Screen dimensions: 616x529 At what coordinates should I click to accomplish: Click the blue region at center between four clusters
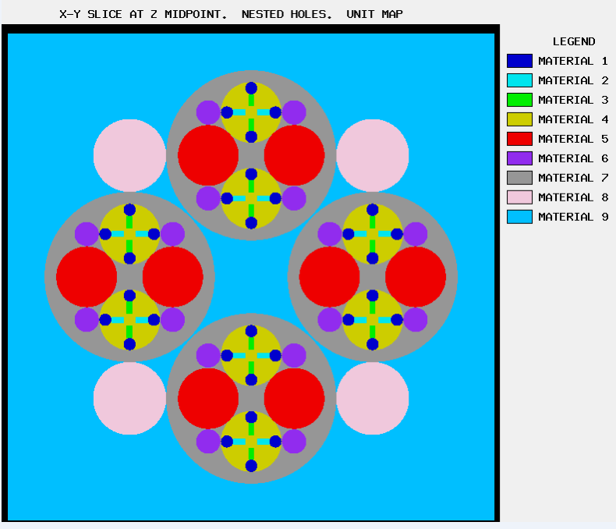251,277
